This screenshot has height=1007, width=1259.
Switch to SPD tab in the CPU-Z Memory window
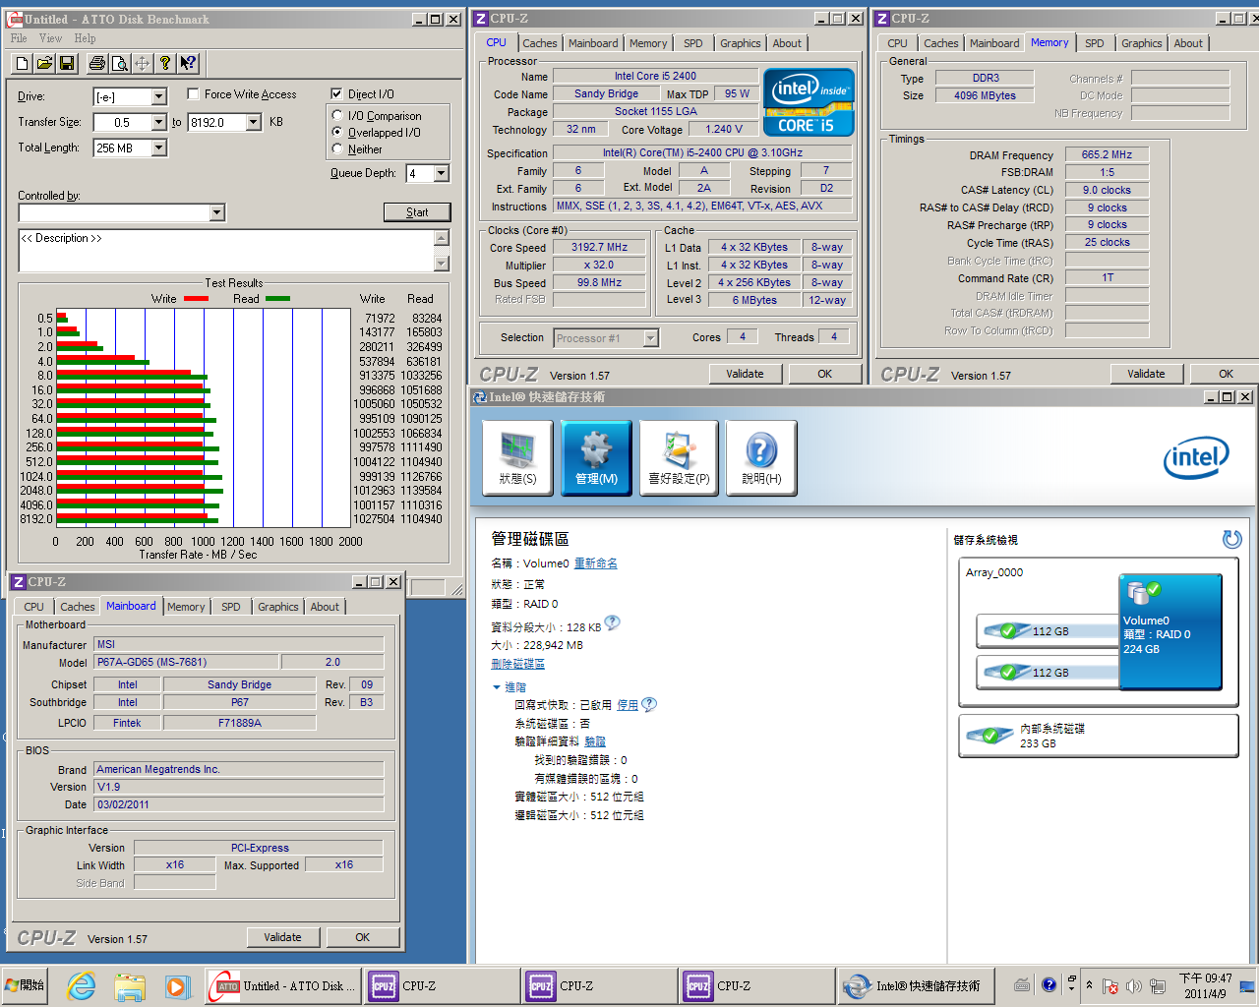pyautogui.click(x=1095, y=43)
